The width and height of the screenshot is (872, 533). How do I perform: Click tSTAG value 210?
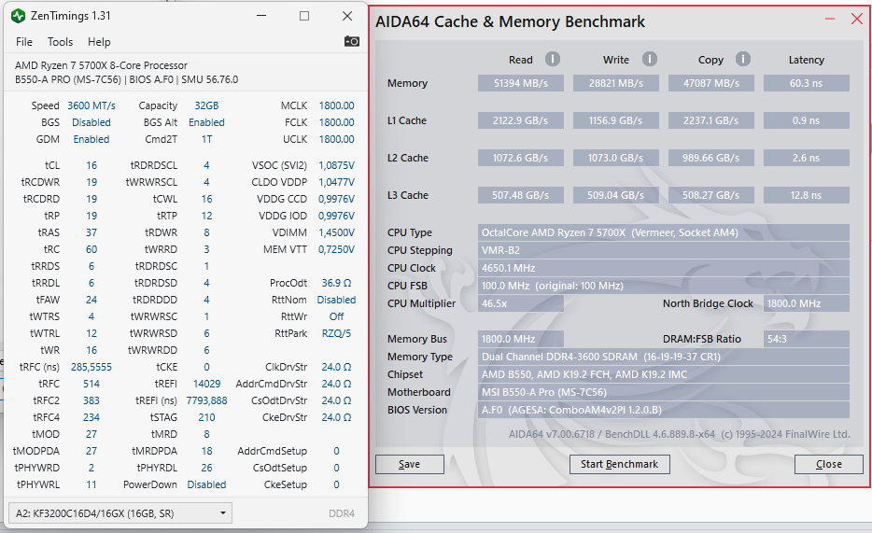point(206,417)
